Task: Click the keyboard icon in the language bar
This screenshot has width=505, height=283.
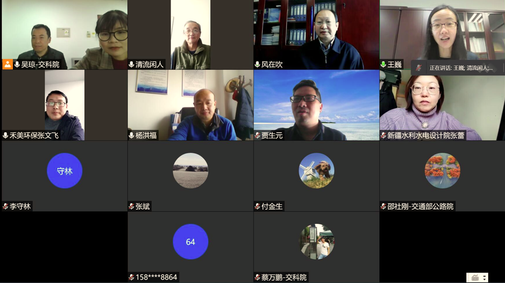Action: [475, 277]
